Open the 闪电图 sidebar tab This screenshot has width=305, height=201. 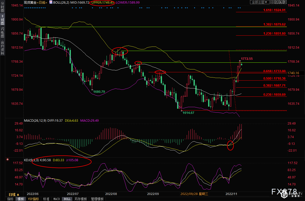(3, 33)
